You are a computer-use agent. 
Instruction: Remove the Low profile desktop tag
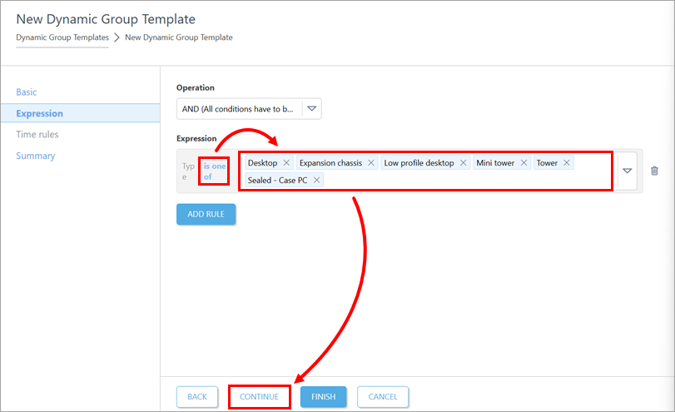[x=464, y=163]
